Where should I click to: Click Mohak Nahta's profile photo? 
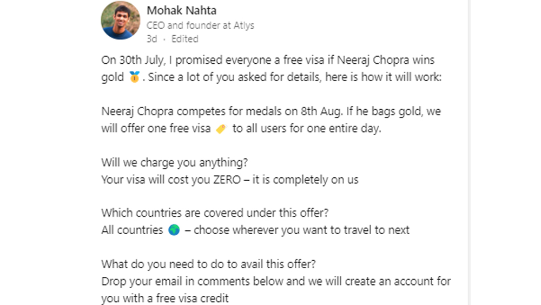tap(120, 21)
